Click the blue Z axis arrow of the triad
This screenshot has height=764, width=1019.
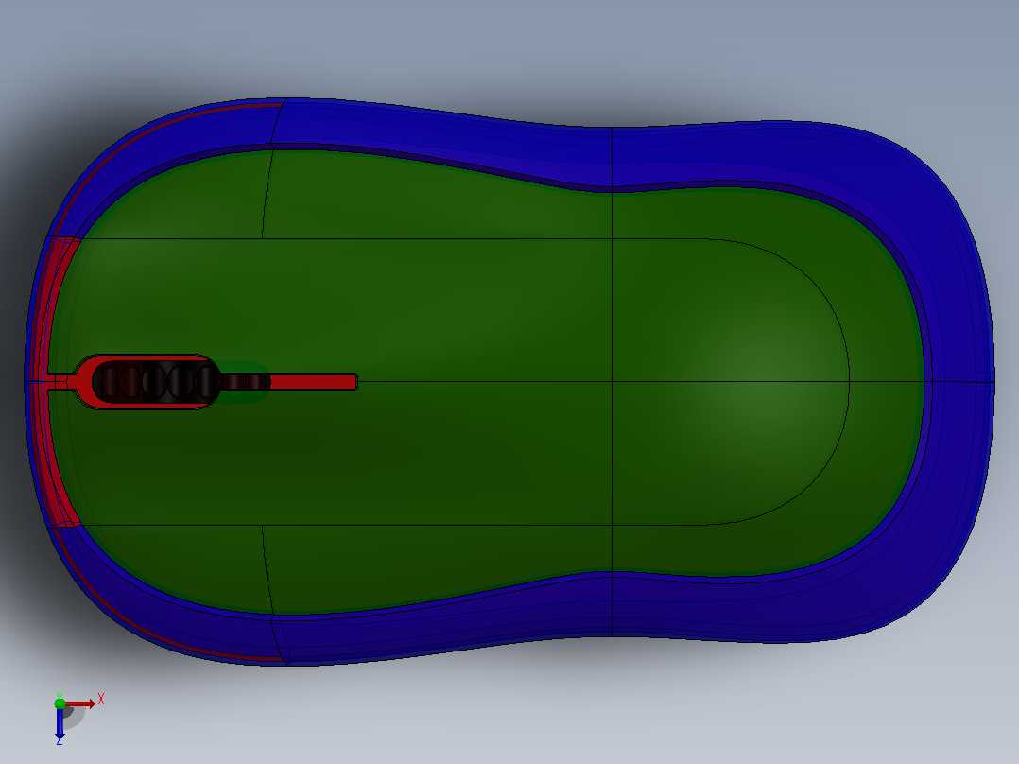pos(60,723)
